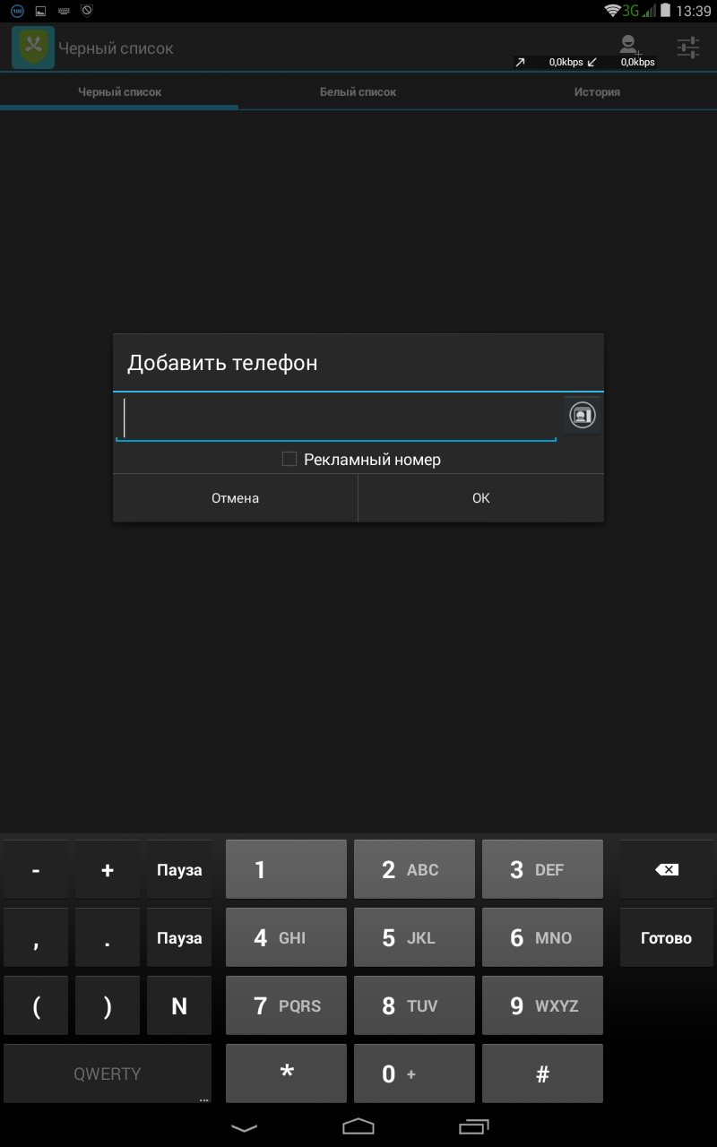
Task: Tap keypad key 3 DEF
Action: [542, 869]
